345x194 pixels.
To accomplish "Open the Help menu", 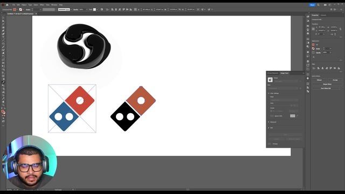I will coord(61,5).
